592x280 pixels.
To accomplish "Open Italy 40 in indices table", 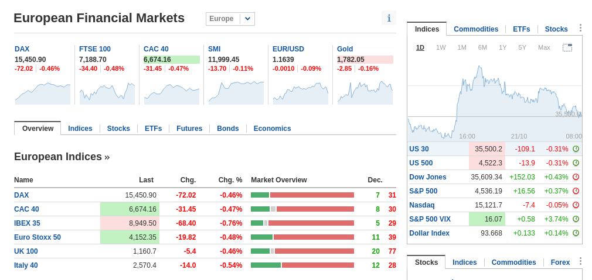I will point(26,265).
